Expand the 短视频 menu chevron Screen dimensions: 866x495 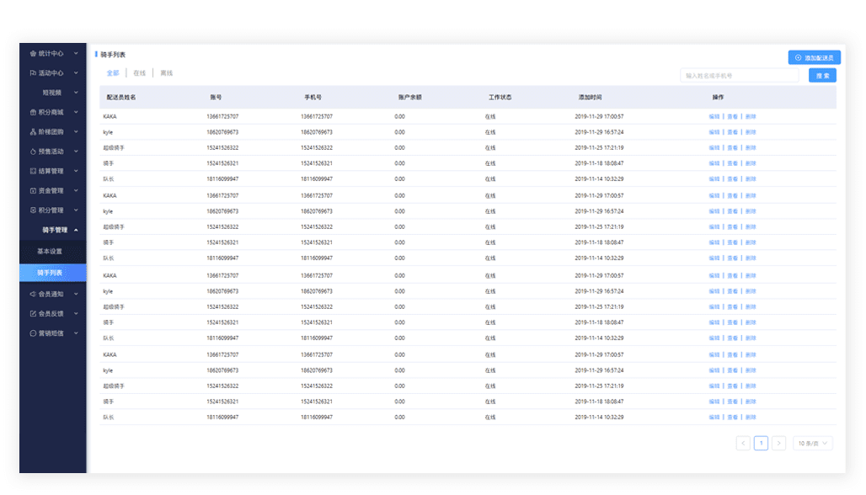[x=76, y=93]
